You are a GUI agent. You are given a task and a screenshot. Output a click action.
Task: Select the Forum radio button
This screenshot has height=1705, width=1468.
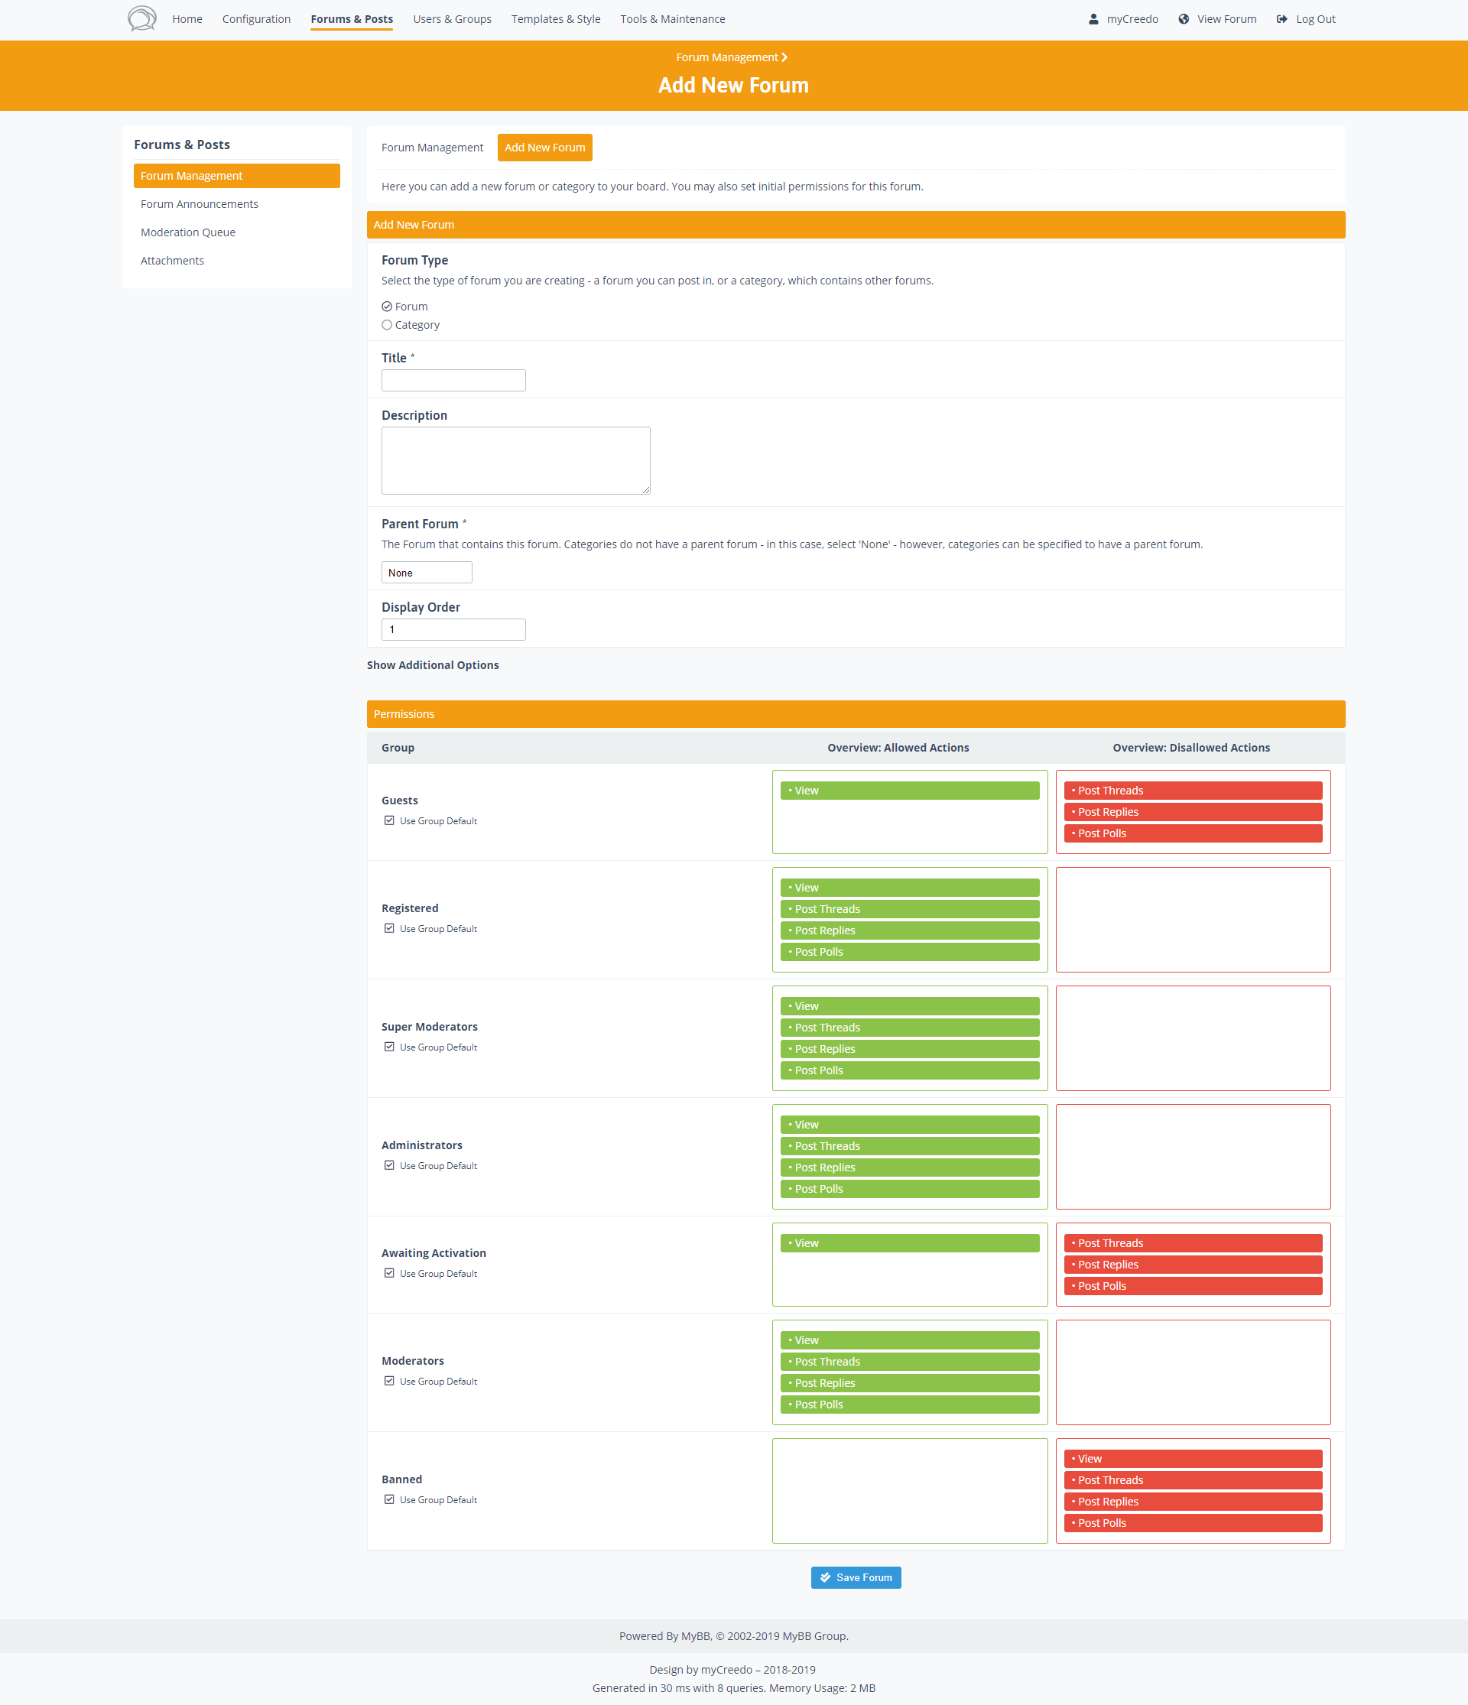click(387, 306)
